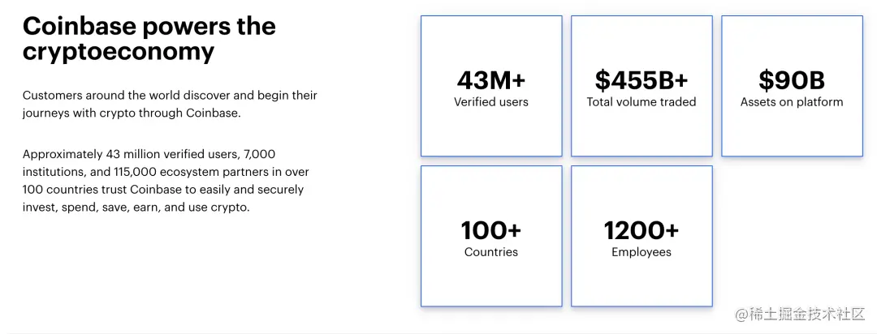Click the $90B Assets on platform card
The image size is (877, 334).
click(x=792, y=86)
